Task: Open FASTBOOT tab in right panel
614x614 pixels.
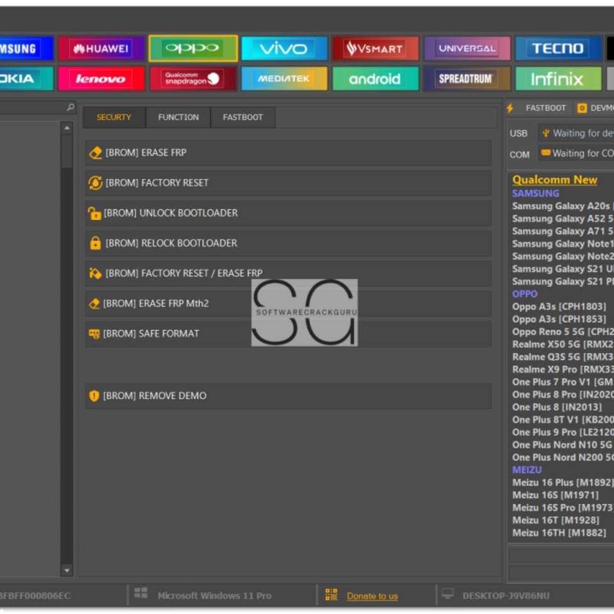Action: click(545, 108)
